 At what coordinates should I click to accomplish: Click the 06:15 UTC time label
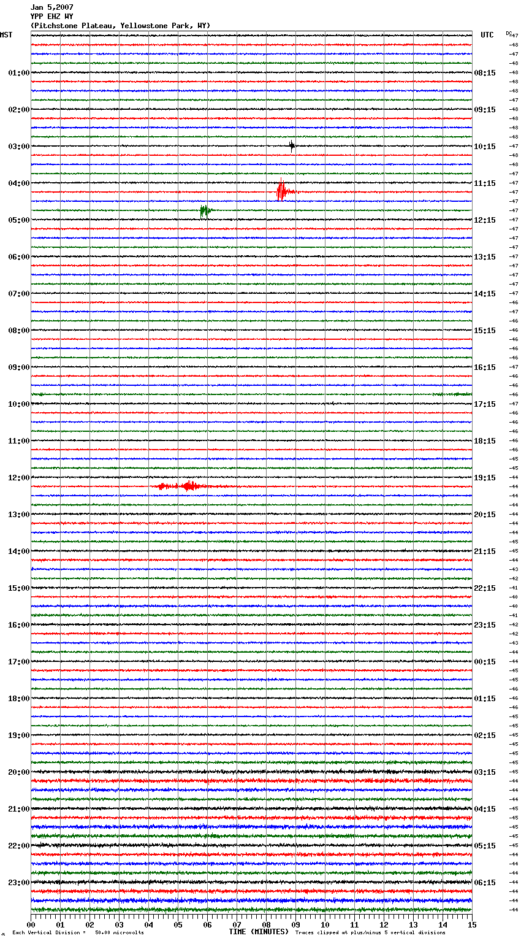(485, 883)
